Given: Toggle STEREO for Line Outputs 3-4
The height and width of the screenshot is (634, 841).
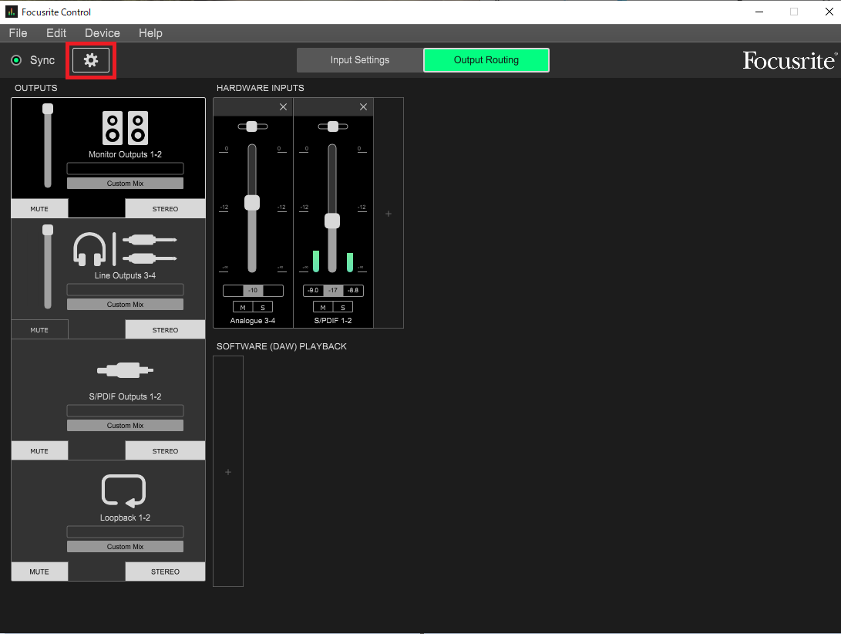Looking at the screenshot, I should click(165, 329).
